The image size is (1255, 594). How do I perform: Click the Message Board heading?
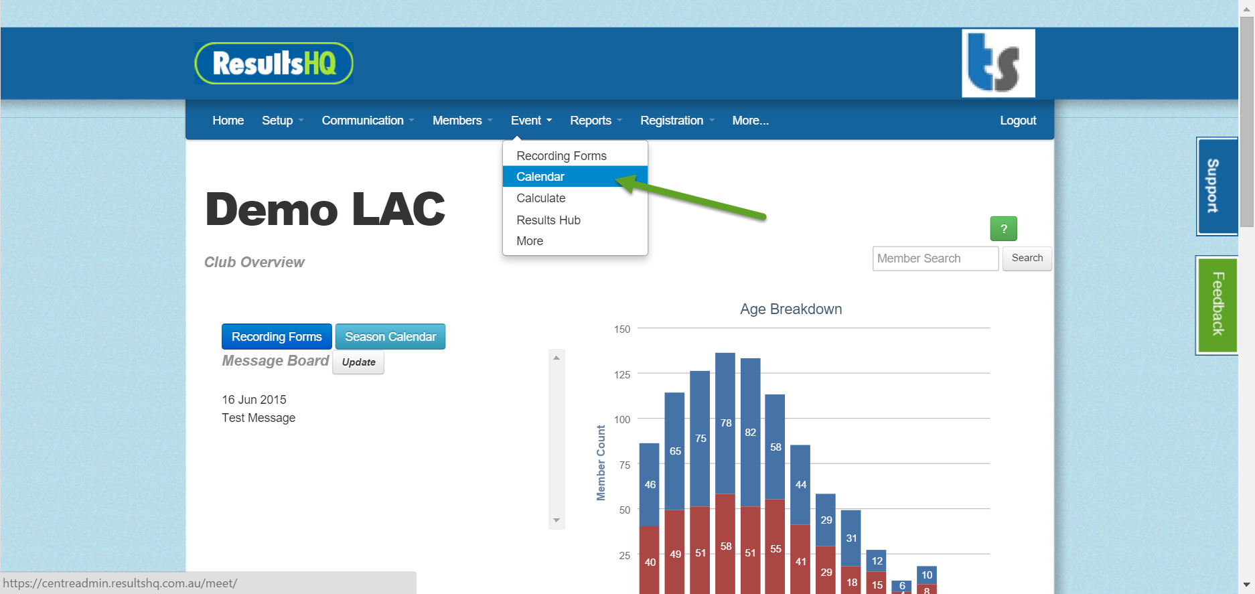pos(275,361)
